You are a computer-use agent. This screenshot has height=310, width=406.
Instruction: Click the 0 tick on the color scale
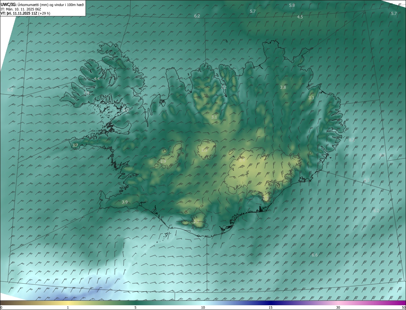pyautogui.click(x=1, y=307)
